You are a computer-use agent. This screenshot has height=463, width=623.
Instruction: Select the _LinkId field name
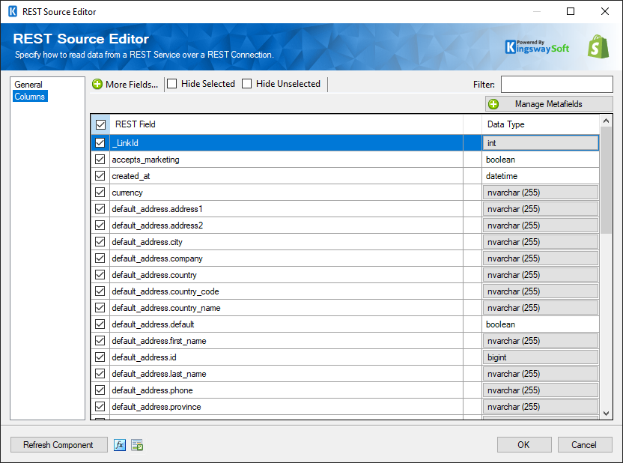pyautogui.click(x=126, y=143)
